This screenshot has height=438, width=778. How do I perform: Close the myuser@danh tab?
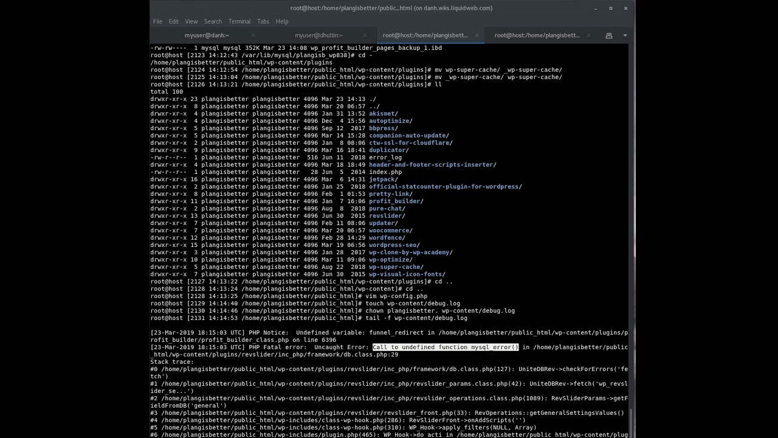254,35
